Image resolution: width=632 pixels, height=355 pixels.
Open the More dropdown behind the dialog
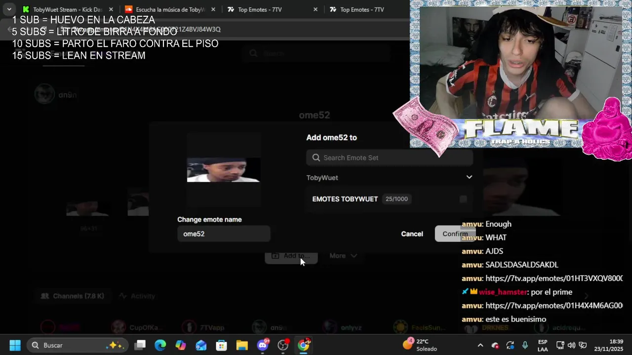click(x=343, y=256)
